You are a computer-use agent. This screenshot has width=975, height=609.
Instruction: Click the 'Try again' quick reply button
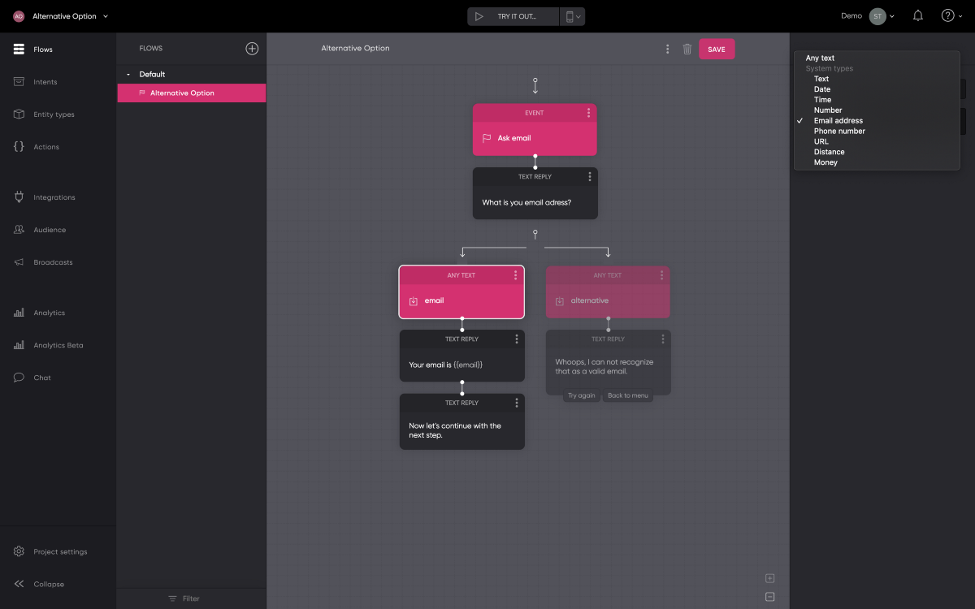pyautogui.click(x=582, y=395)
